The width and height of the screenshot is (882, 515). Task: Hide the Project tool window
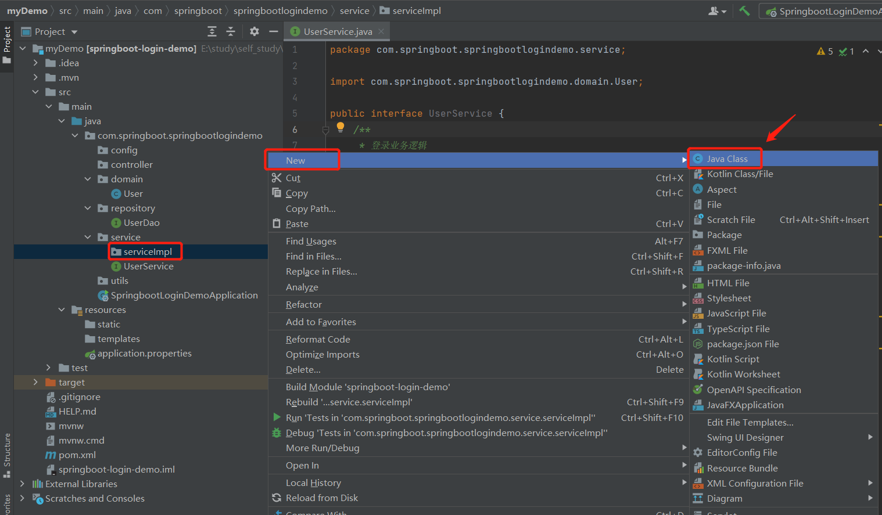coord(274,31)
